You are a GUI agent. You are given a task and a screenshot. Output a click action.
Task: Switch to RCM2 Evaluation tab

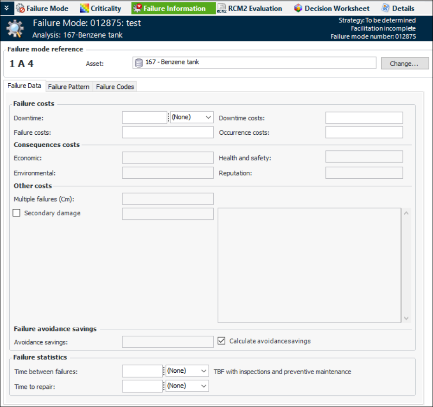[x=249, y=8]
